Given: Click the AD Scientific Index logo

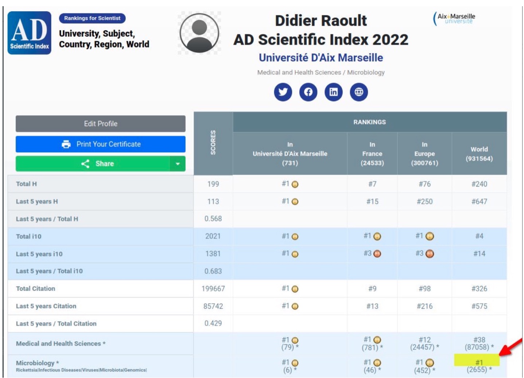Looking at the screenshot, I should pos(30,33).
